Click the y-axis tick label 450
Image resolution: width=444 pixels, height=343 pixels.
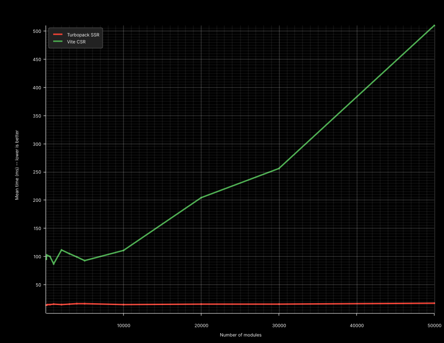tap(37, 60)
